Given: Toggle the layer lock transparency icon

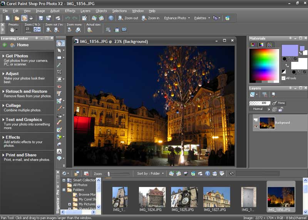Looking at the screenshot, I should pos(281,109).
